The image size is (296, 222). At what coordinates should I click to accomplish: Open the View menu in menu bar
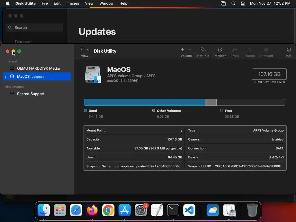(89, 3)
